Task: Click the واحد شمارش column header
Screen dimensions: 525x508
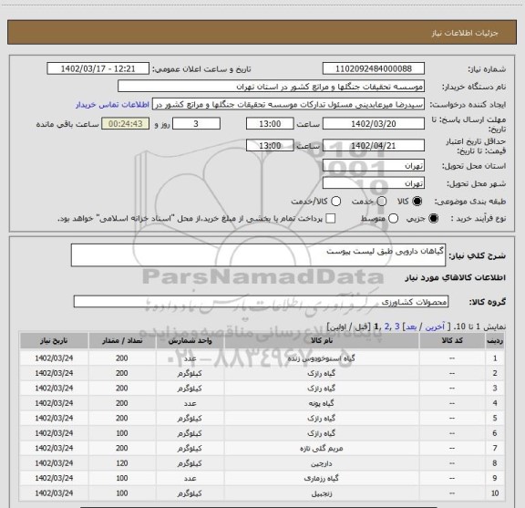Action: pyautogui.click(x=190, y=341)
